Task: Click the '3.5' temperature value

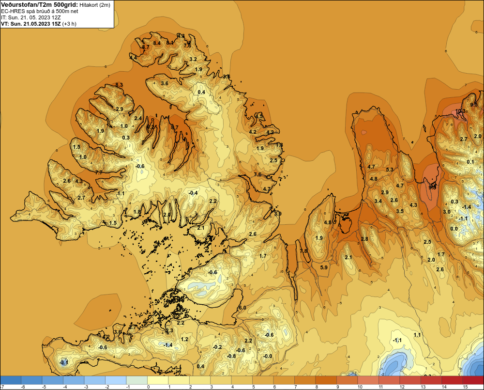Action: point(400,211)
